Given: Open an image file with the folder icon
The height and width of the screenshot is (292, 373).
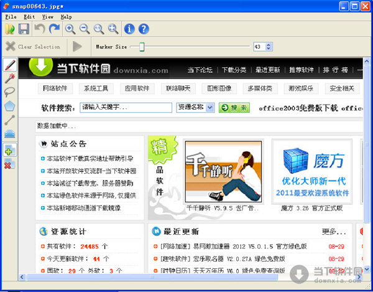Looking at the screenshot, I should click(10, 29).
